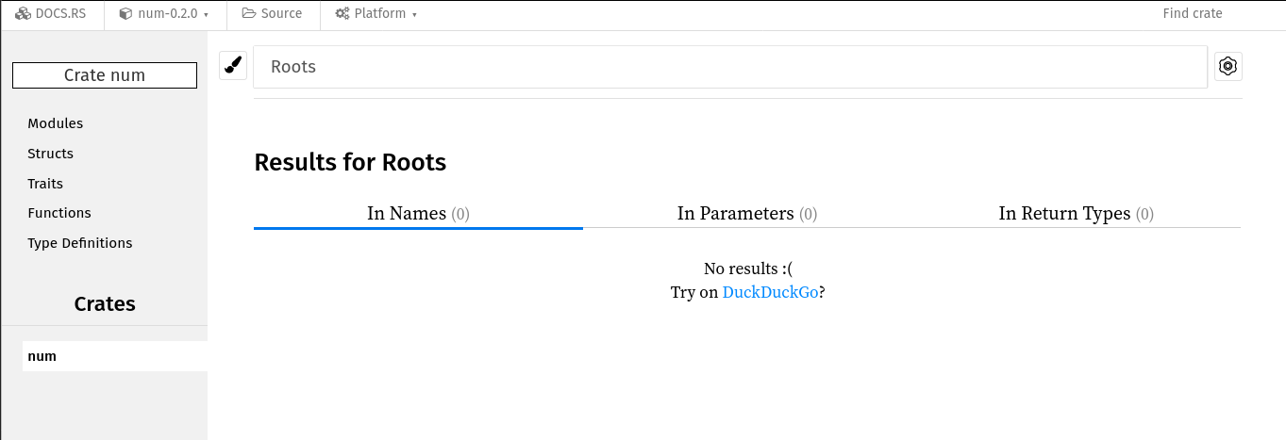
Task: Go to Modules in sidebar
Action: coord(56,123)
